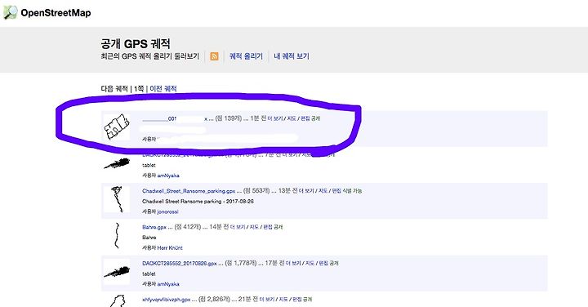Open the 궤적 올리기 upload link

click(x=246, y=56)
